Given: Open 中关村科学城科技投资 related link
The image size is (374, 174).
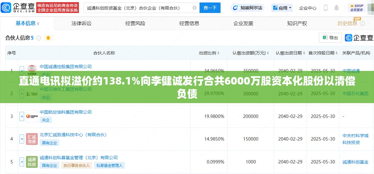Looking at the screenshot, I should pyautogui.click(x=355, y=139).
